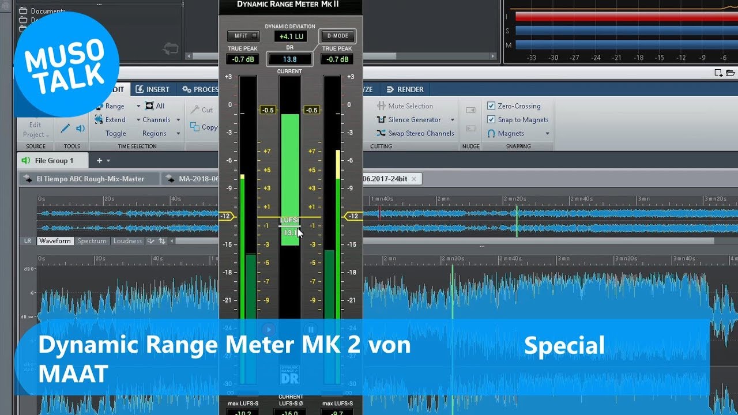Click the nudge left icon

pos(470,110)
